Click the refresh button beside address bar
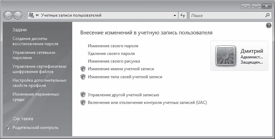The height and width of the screenshot is (139, 275). click(183, 16)
